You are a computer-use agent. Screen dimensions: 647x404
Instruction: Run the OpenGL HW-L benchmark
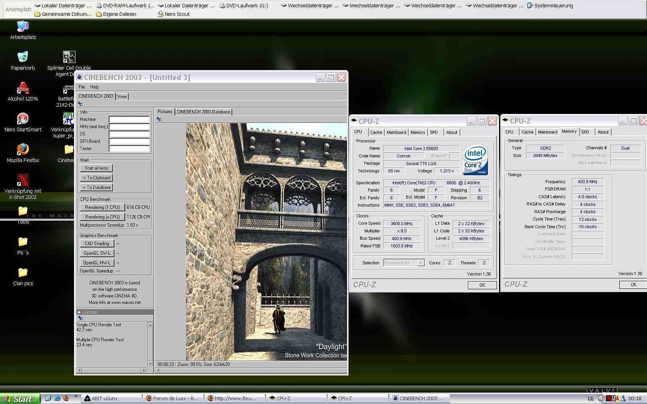97,263
